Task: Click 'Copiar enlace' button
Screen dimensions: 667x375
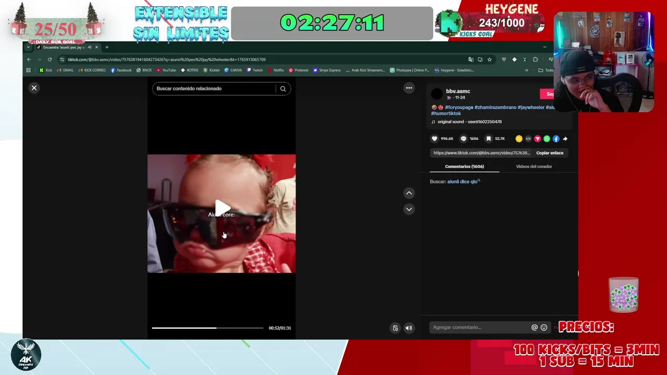Action: pos(550,153)
